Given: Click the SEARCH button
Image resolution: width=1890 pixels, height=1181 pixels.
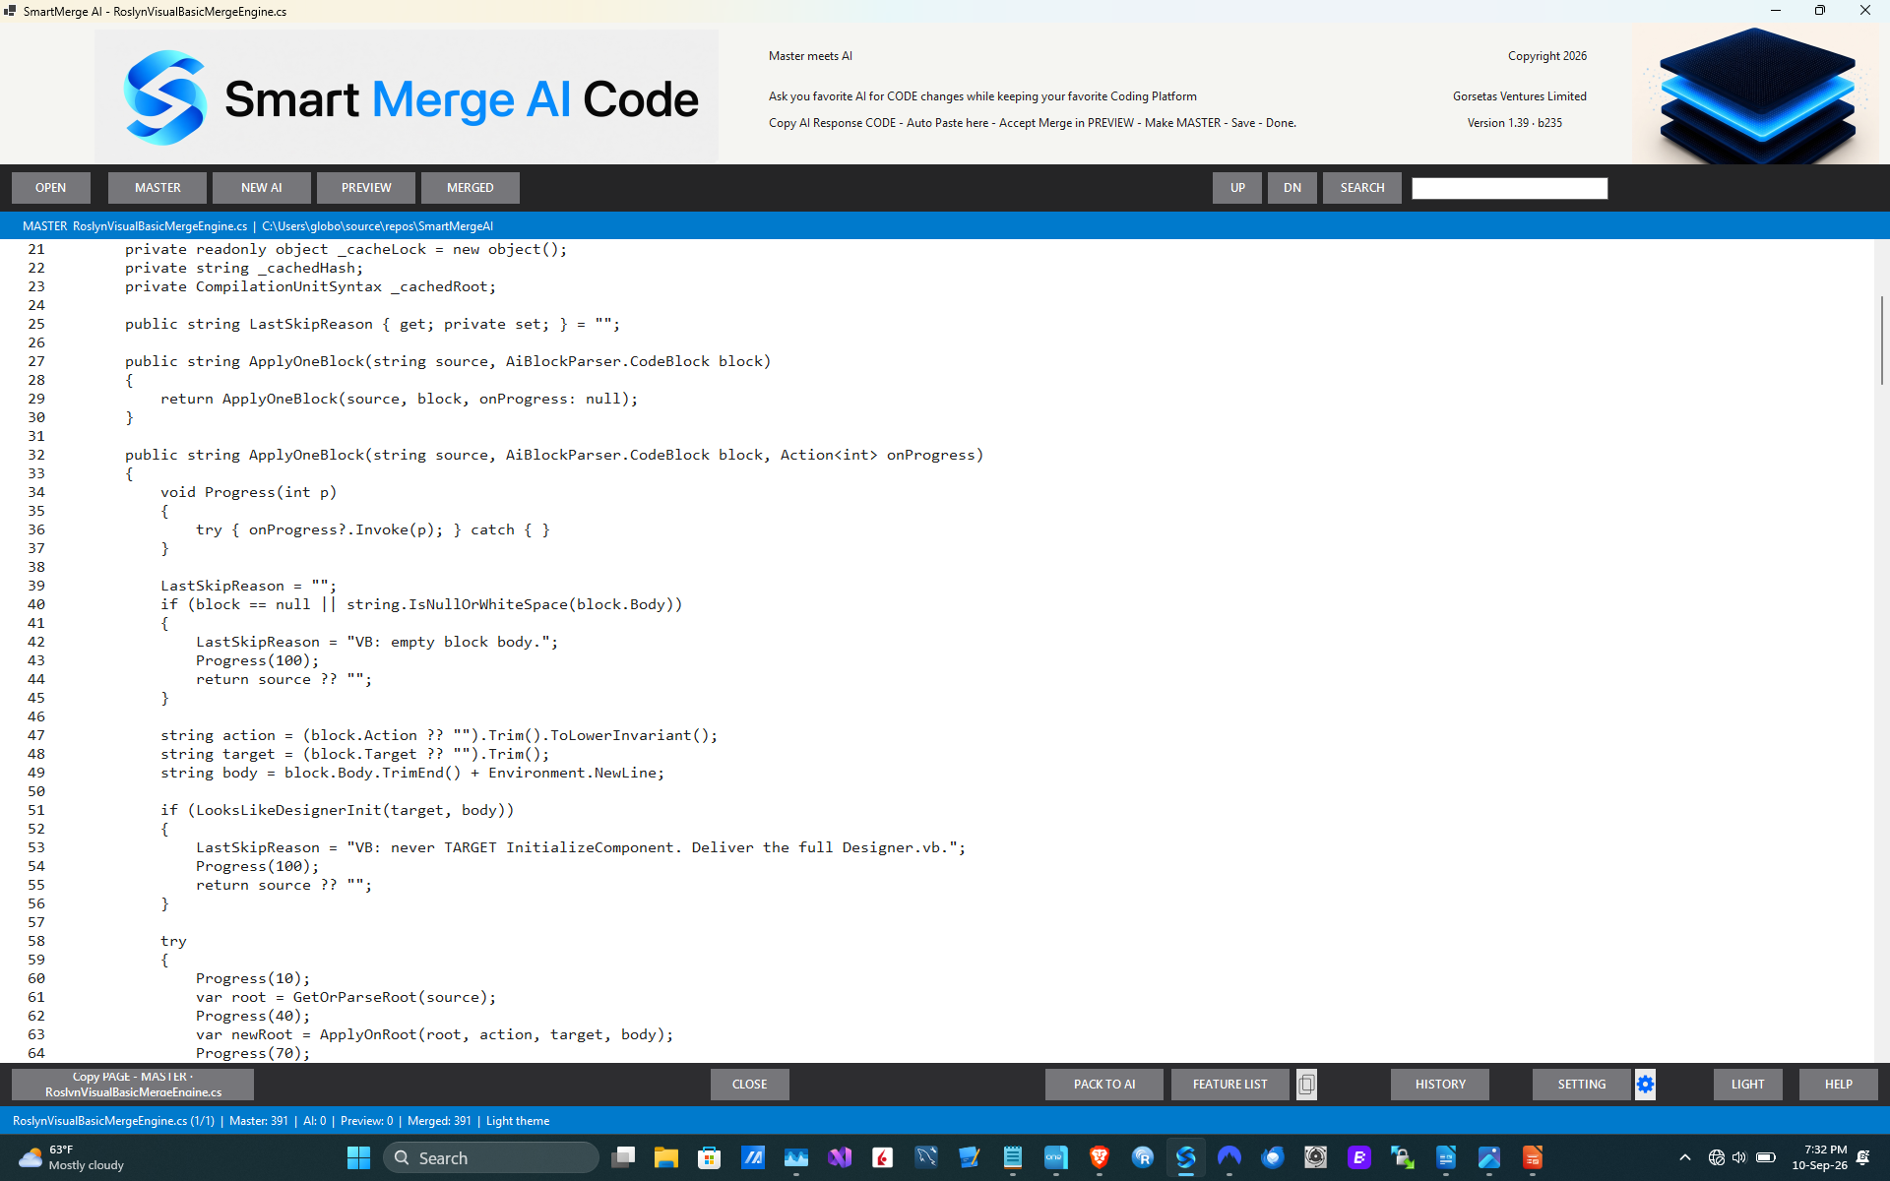Looking at the screenshot, I should [1362, 187].
